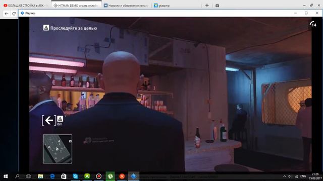Open the Windows Start menu
Screen dimensions: 323x181
tap(6, 176)
